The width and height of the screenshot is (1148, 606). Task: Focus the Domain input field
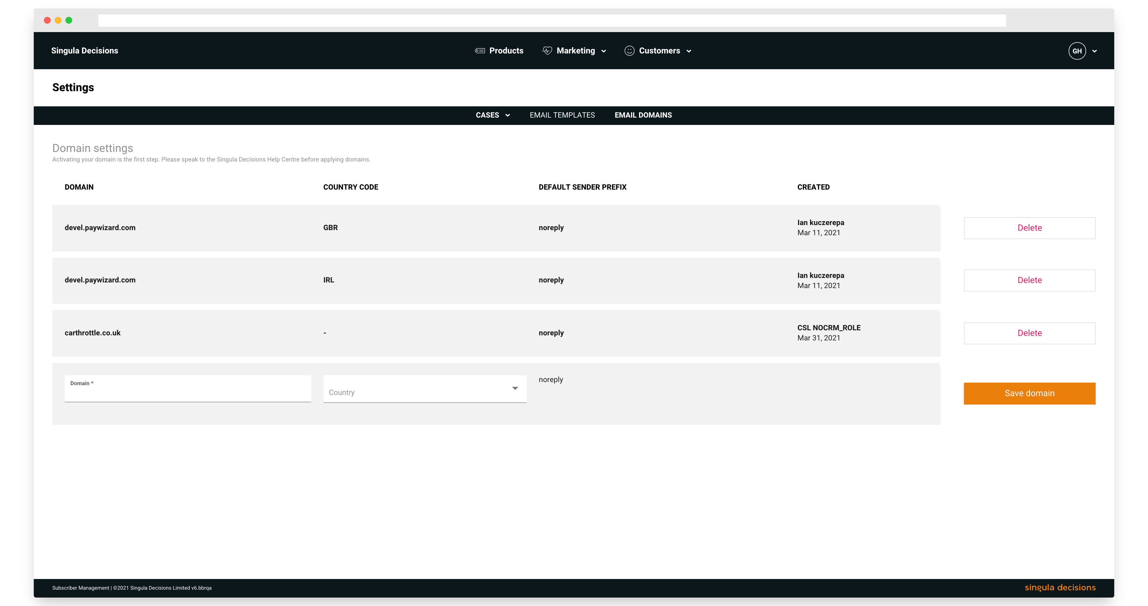187,392
